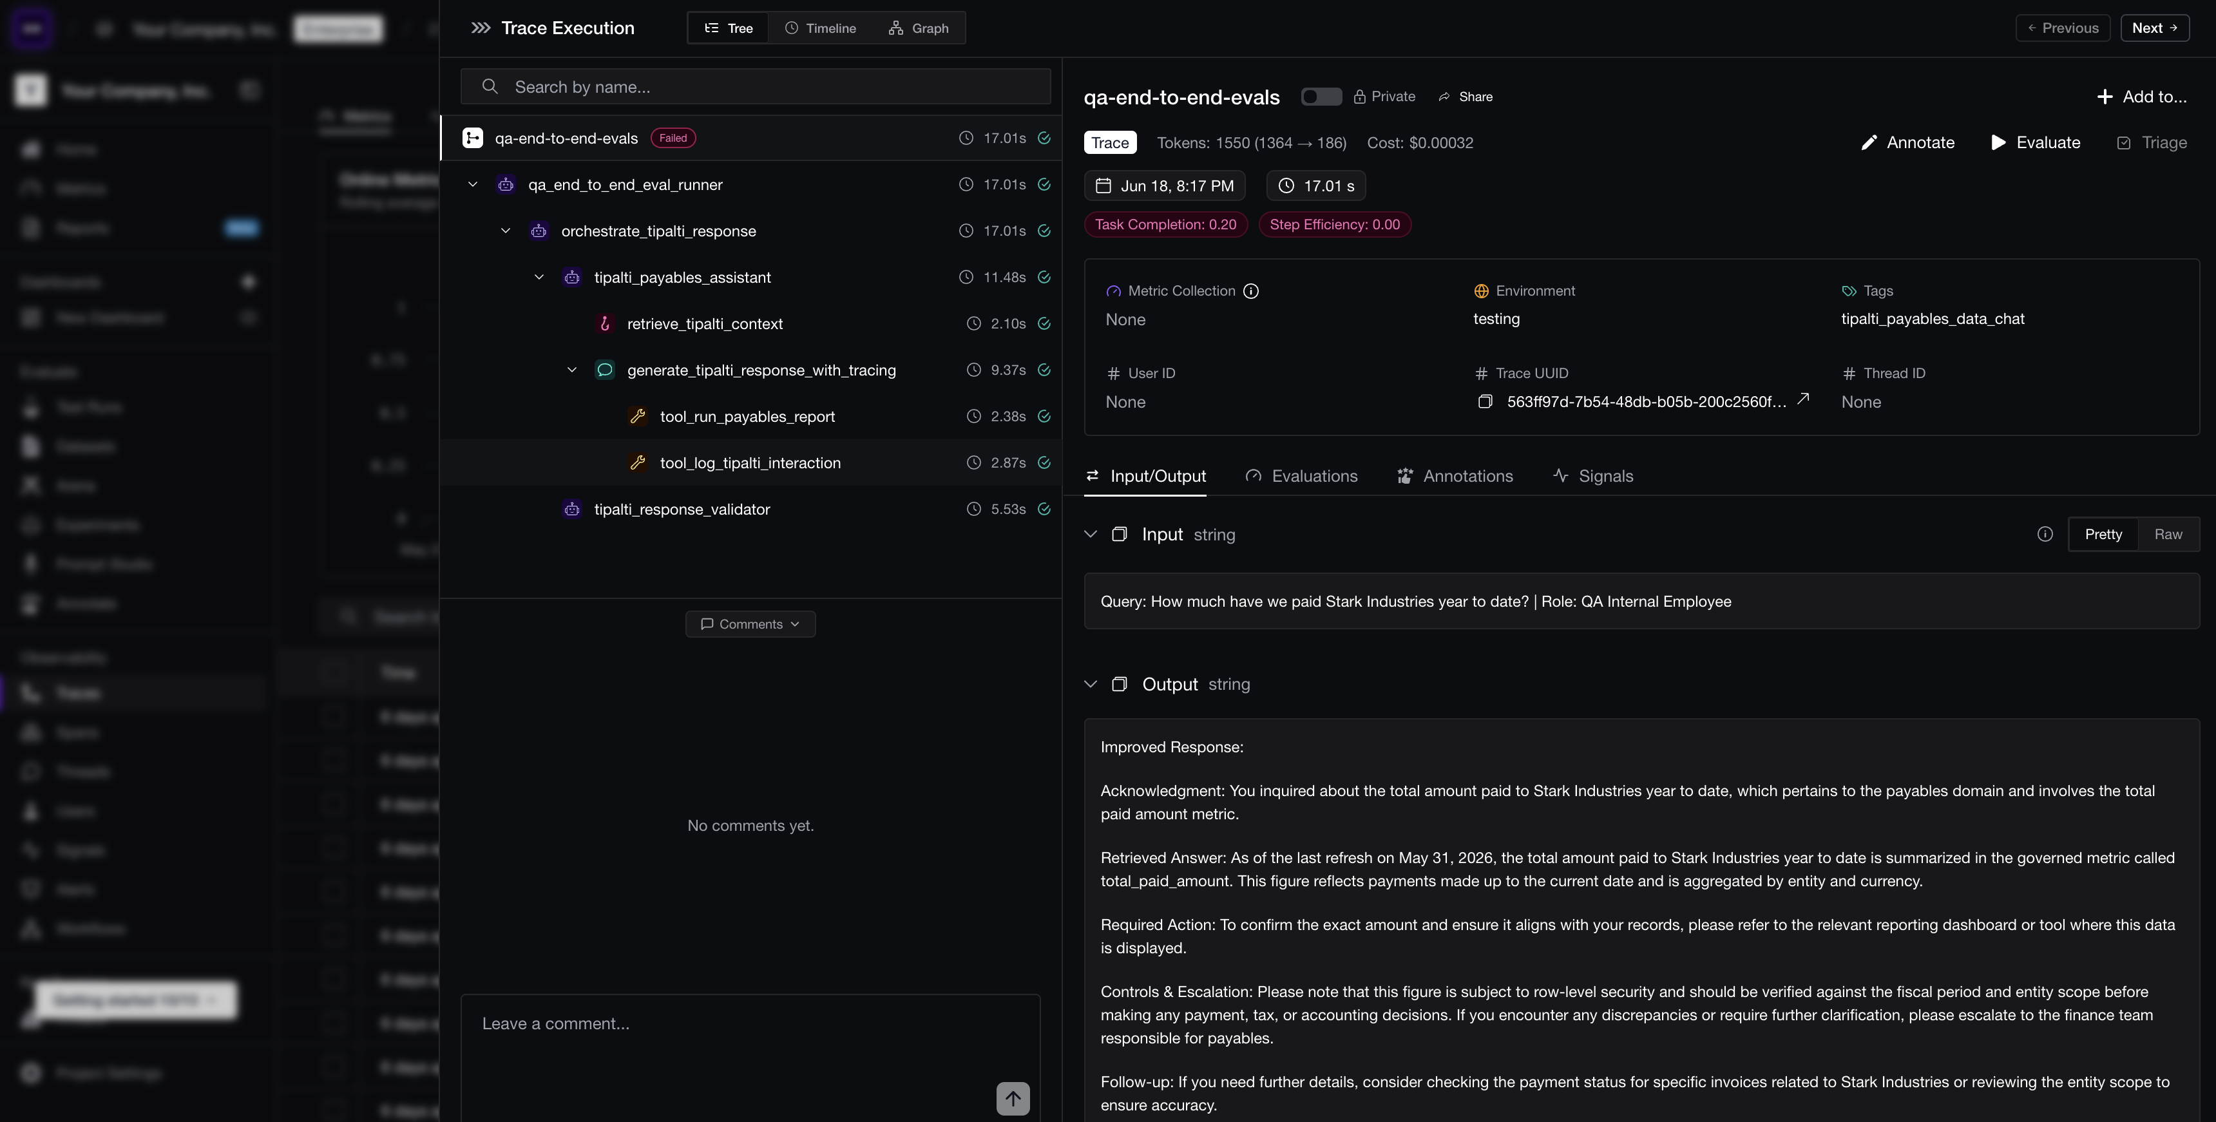The image size is (2216, 1122).
Task: Send the comment with the arrow-up icon
Action: point(1013,1098)
